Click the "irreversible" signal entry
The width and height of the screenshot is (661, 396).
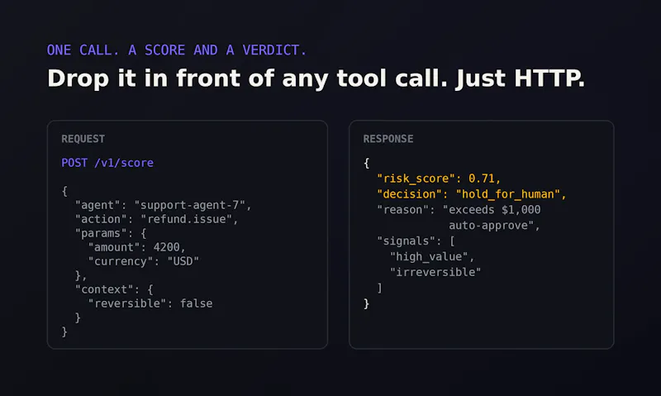tap(435, 272)
